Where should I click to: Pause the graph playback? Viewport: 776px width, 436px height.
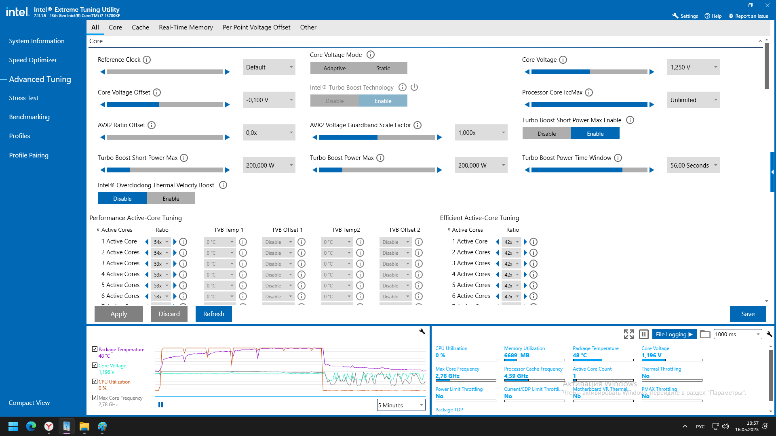(x=160, y=405)
